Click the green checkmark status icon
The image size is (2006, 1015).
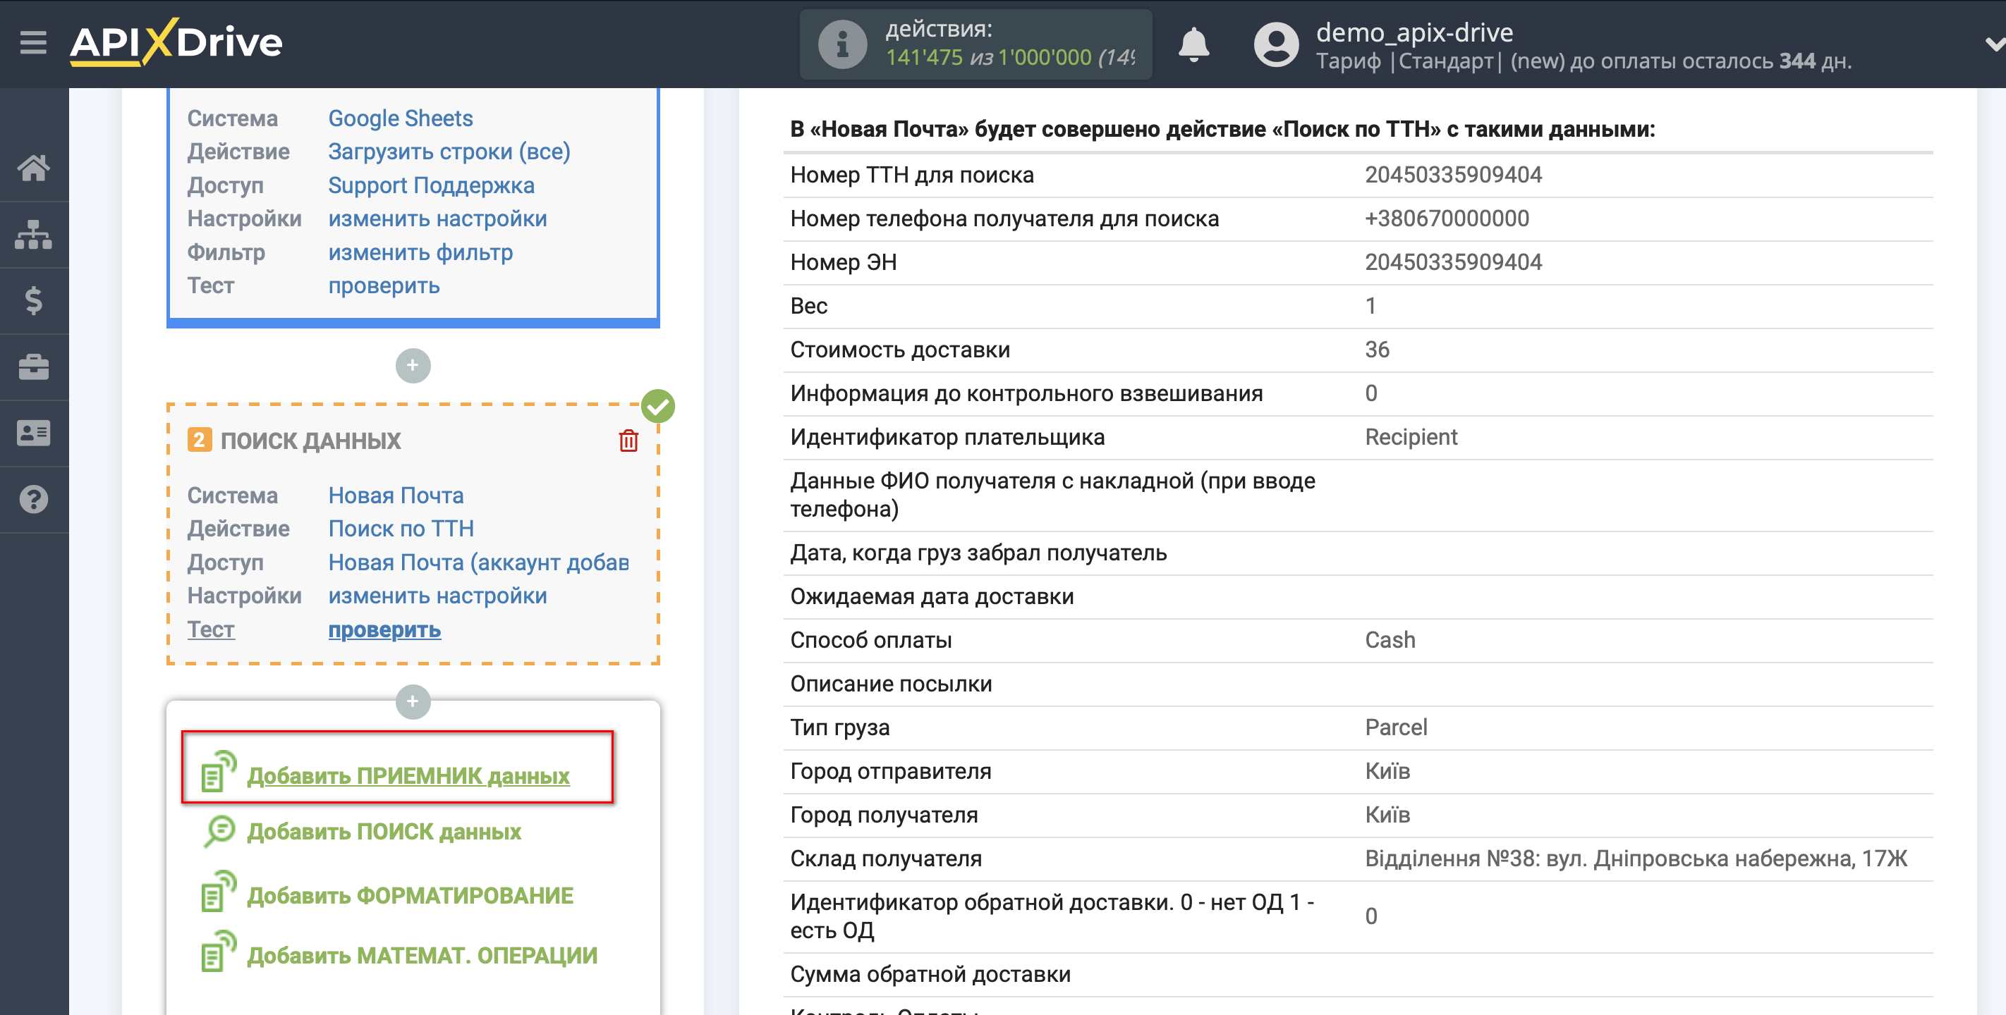(657, 405)
